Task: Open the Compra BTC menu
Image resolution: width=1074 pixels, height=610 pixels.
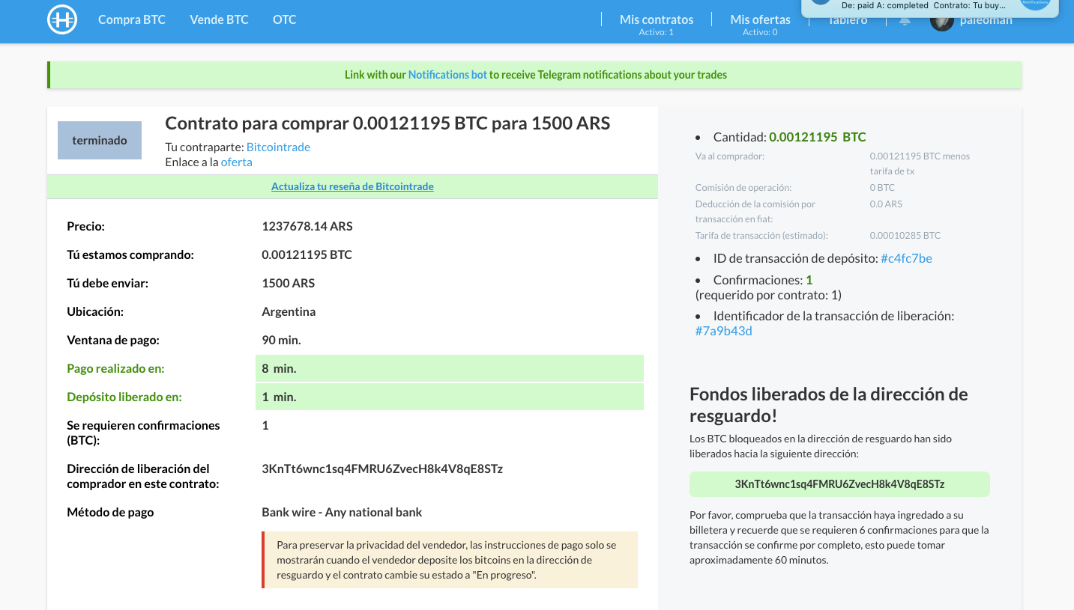Action: pos(132,19)
